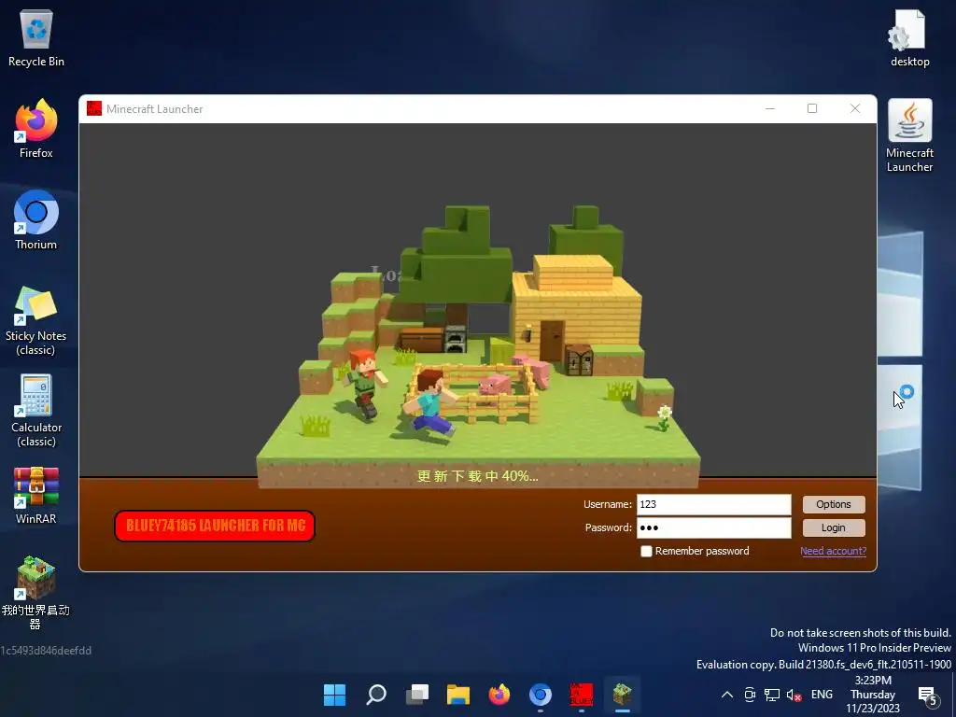The height and width of the screenshot is (717, 956).
Task: Switch to Thorium in the taskbar
Action: tap(541, 695)
